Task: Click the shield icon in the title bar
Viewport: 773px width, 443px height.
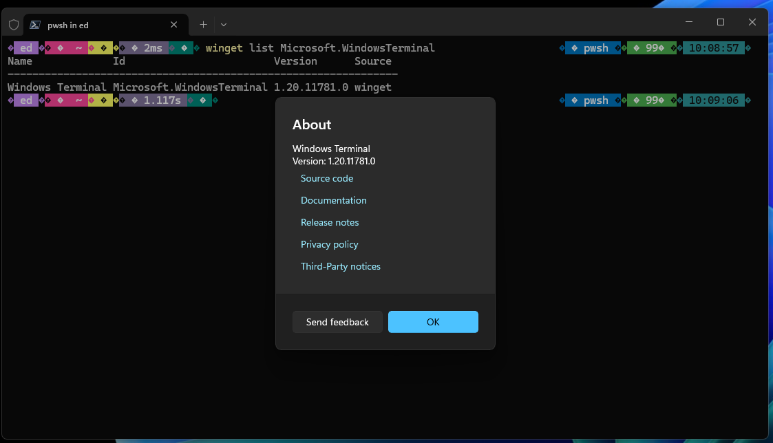Action: coord(14,24)
